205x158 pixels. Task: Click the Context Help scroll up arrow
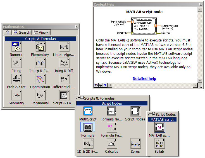point(200,10)
